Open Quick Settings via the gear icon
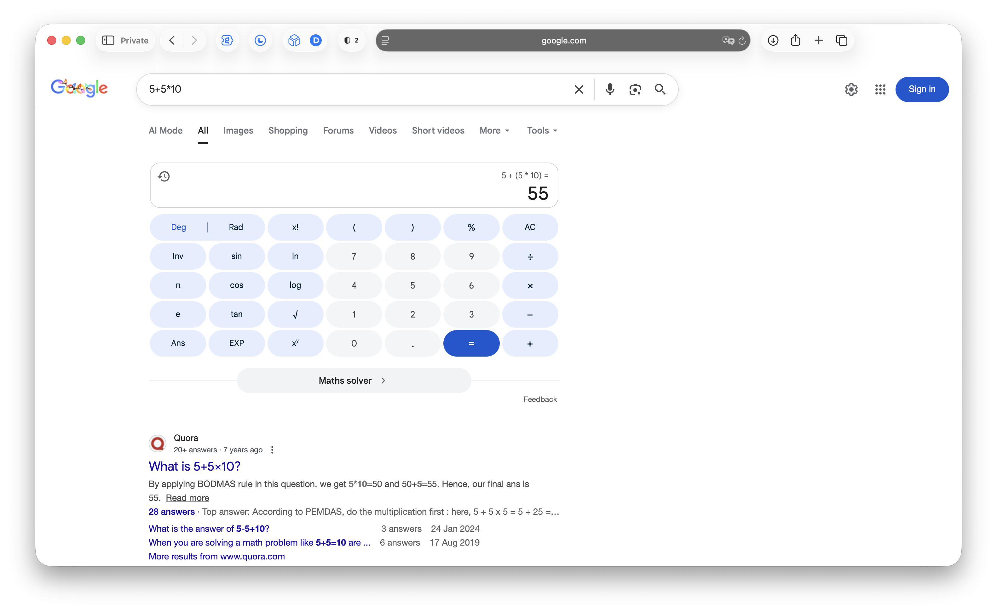The height and width of the screenshot is (613, 997). pyautogui.click(x=851, y=89)
